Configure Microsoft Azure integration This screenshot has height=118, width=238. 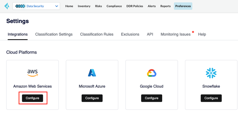(92, 98)
